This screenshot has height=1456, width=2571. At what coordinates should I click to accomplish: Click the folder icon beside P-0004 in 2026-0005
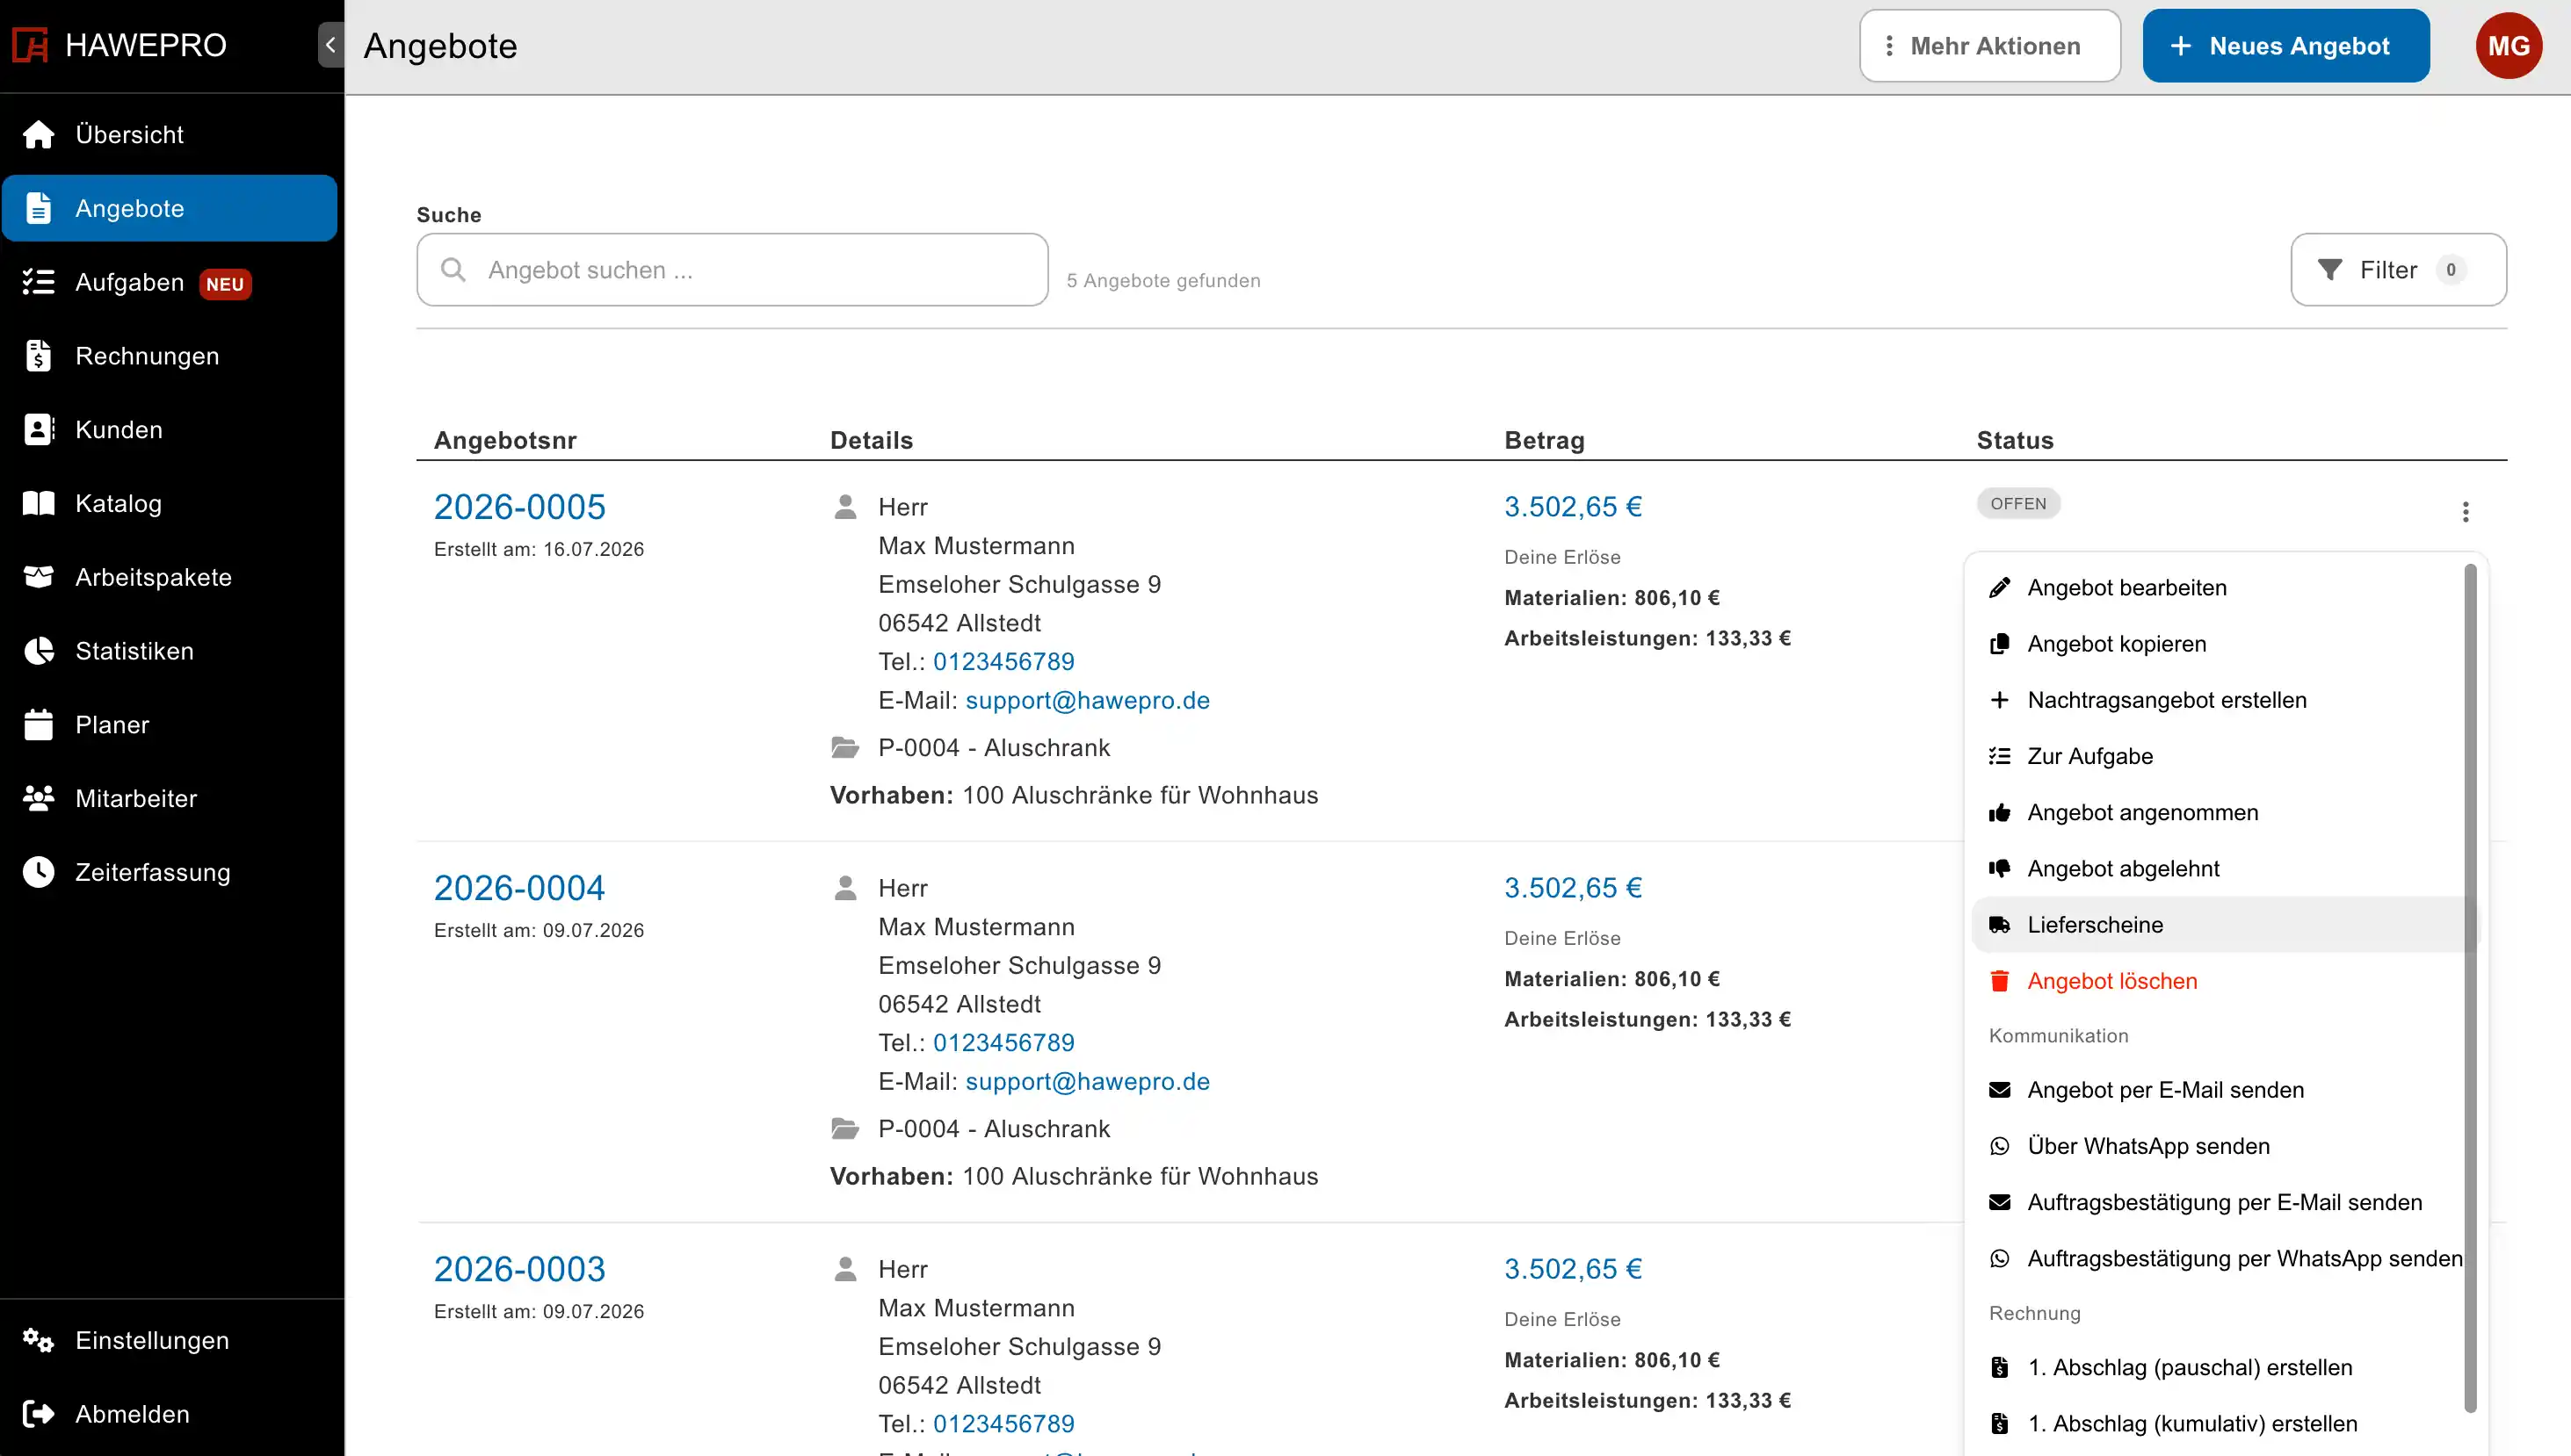[x=845, y=748]
